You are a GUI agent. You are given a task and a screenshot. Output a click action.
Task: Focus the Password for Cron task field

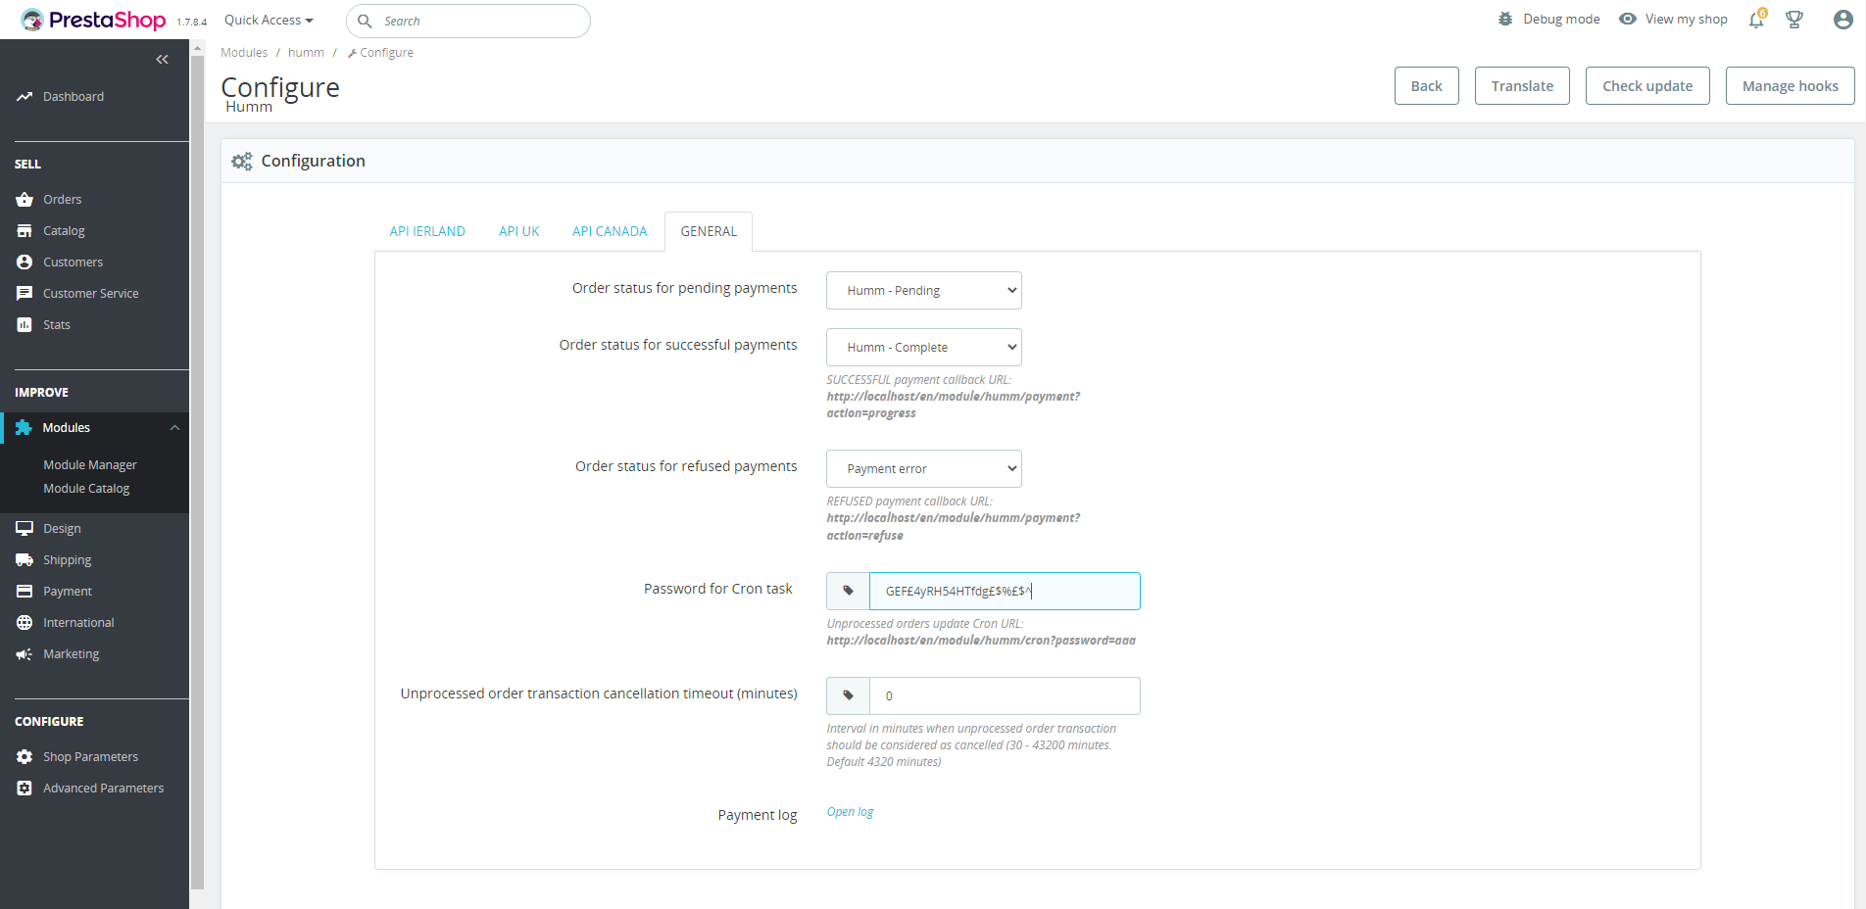1005,592
